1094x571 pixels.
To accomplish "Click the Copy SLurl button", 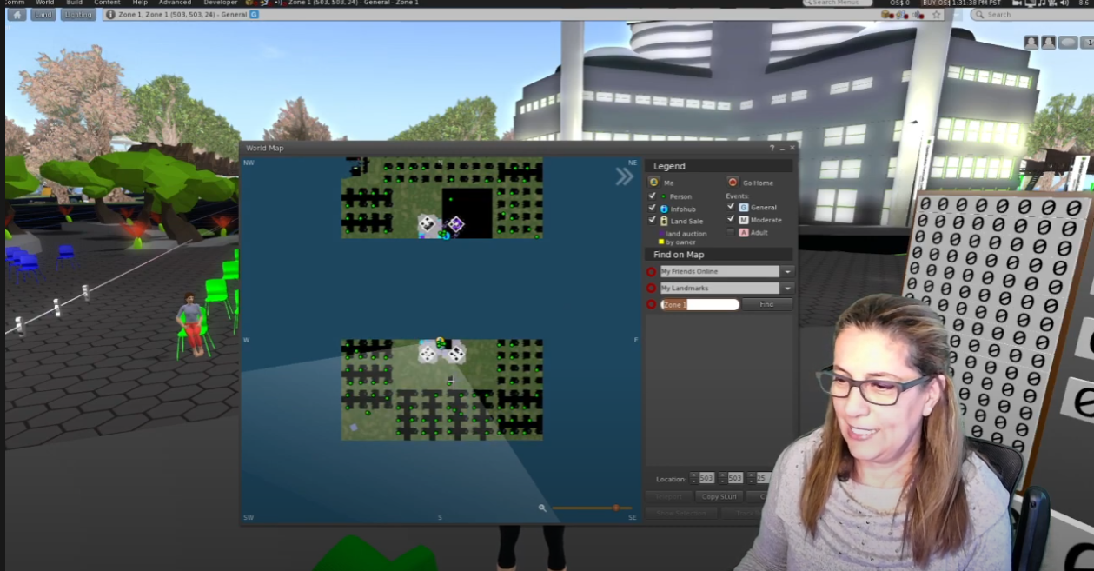I will click(x=719, y=496).
